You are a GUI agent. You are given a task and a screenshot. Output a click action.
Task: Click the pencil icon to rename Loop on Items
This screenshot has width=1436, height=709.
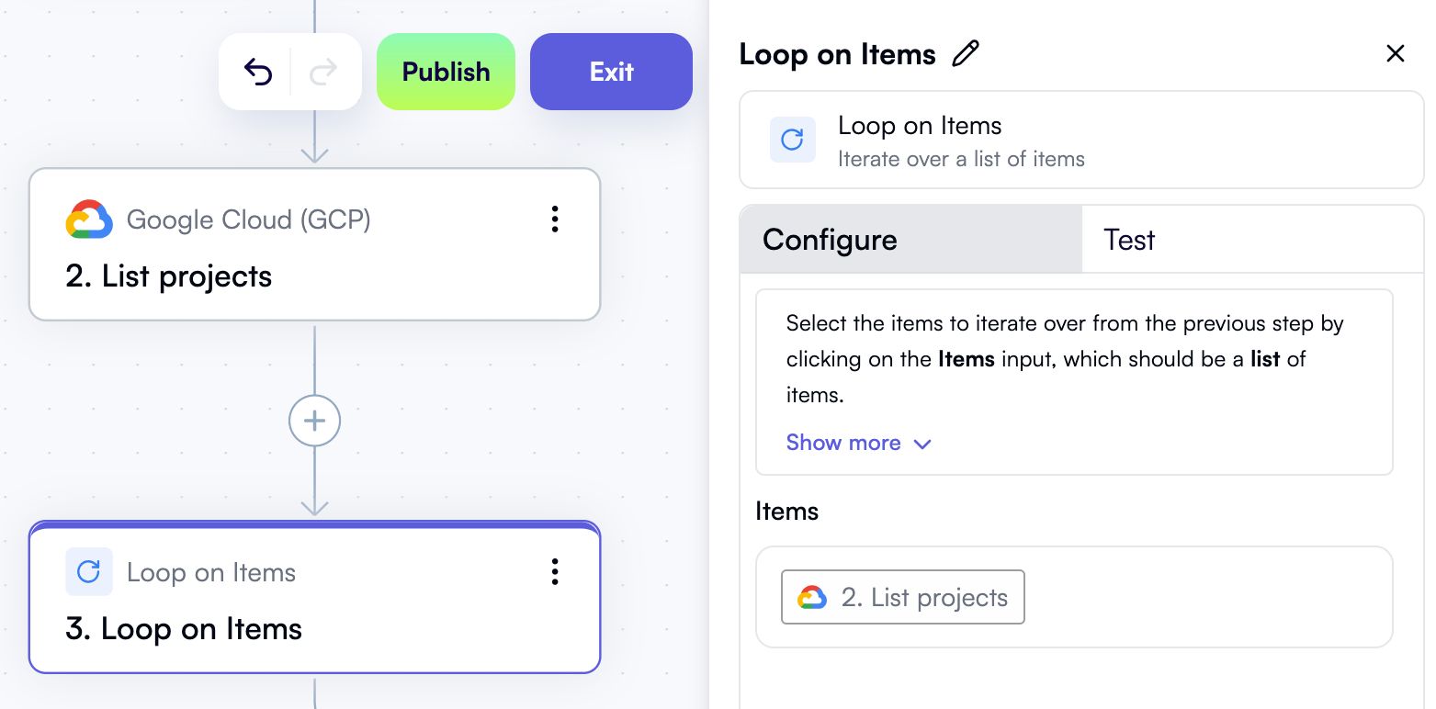click(966, 54)
